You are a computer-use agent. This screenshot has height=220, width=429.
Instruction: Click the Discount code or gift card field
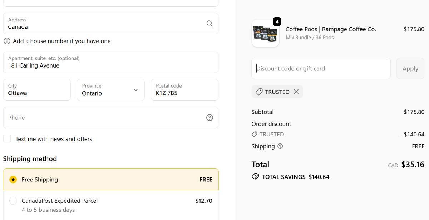tap(321, 69)
